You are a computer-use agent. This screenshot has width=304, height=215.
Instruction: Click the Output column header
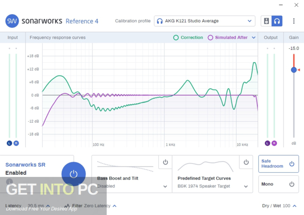click(x=270, y=37)
